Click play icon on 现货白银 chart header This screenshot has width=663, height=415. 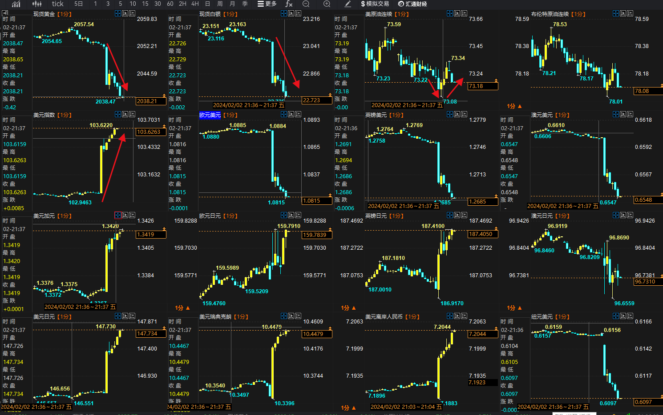coord(291,14)
